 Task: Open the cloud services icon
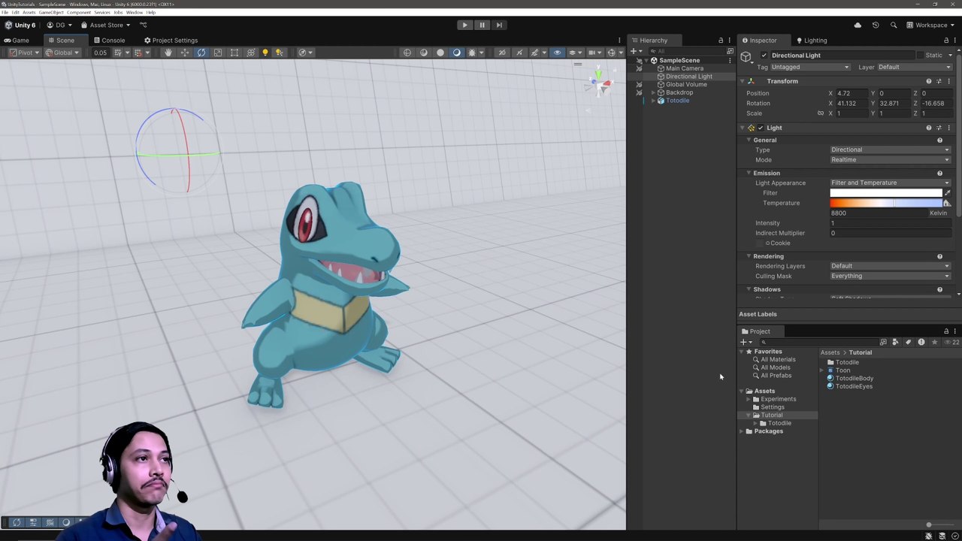tap(858, 25)
